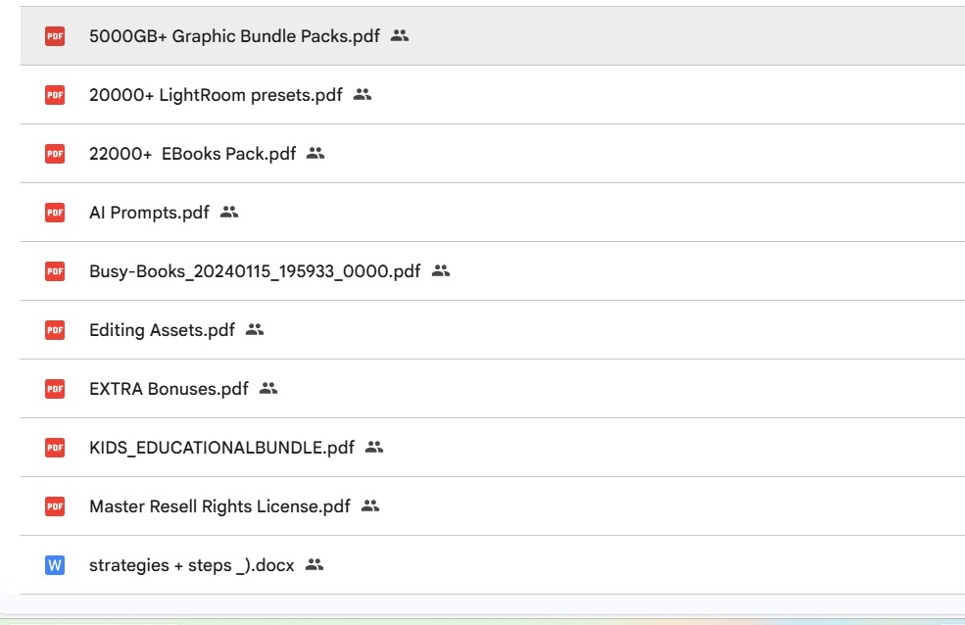Click PDF icon for KIDS_EDUCATIONALBUNDLE file
Screen dimensions: 965x625
[x=55, y=448]
